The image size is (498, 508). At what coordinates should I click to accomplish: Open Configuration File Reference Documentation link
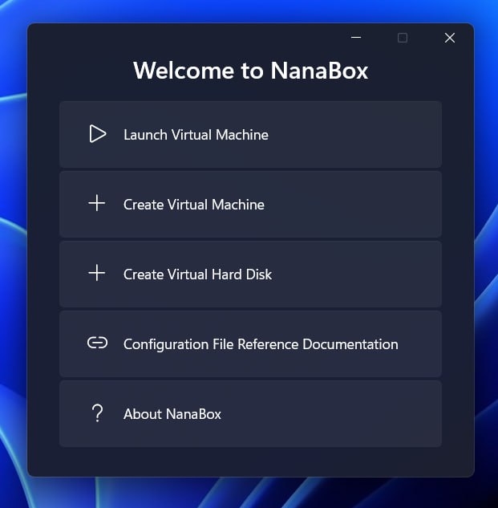click(261, 344)
